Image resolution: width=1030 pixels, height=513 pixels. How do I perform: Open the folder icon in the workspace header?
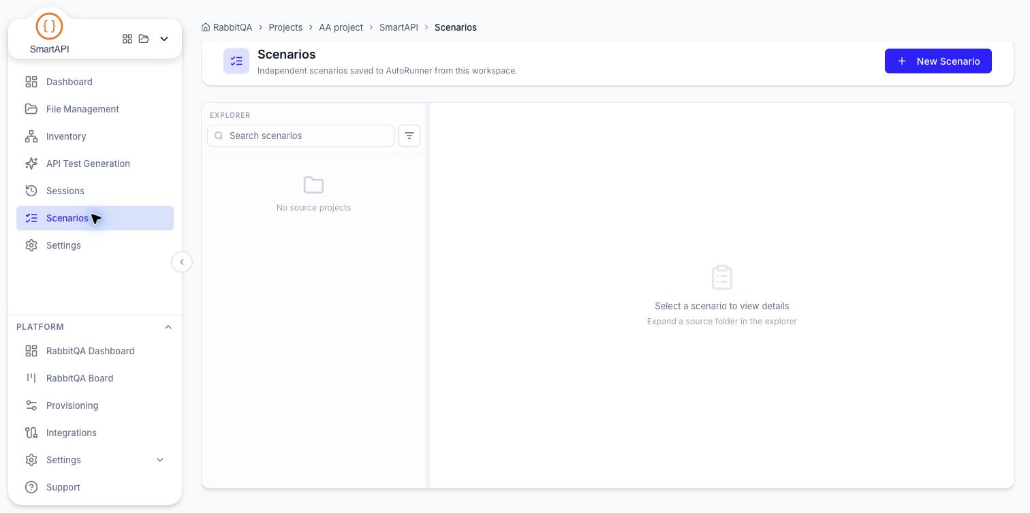pos(144,39)
